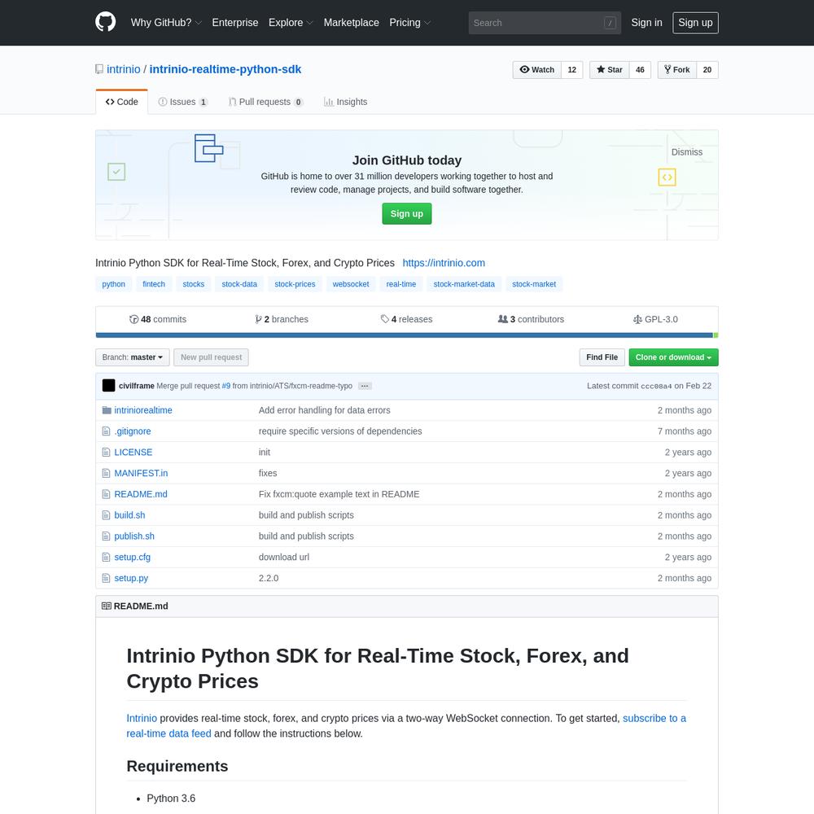
Task: View the 12 watchers count
Action: tap(572, 69)
